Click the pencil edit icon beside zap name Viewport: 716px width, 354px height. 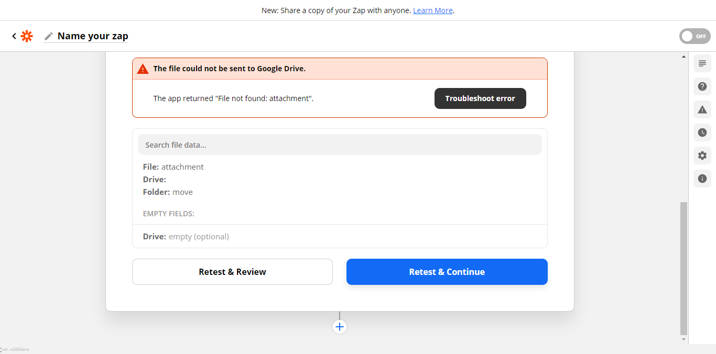coord(49,36)
